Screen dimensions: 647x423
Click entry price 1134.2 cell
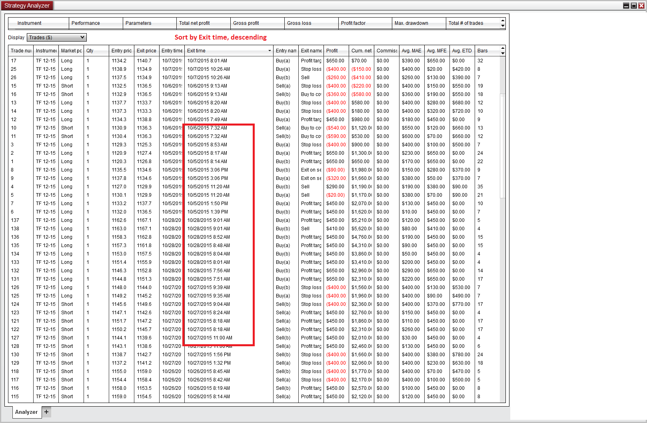(122, 61)
